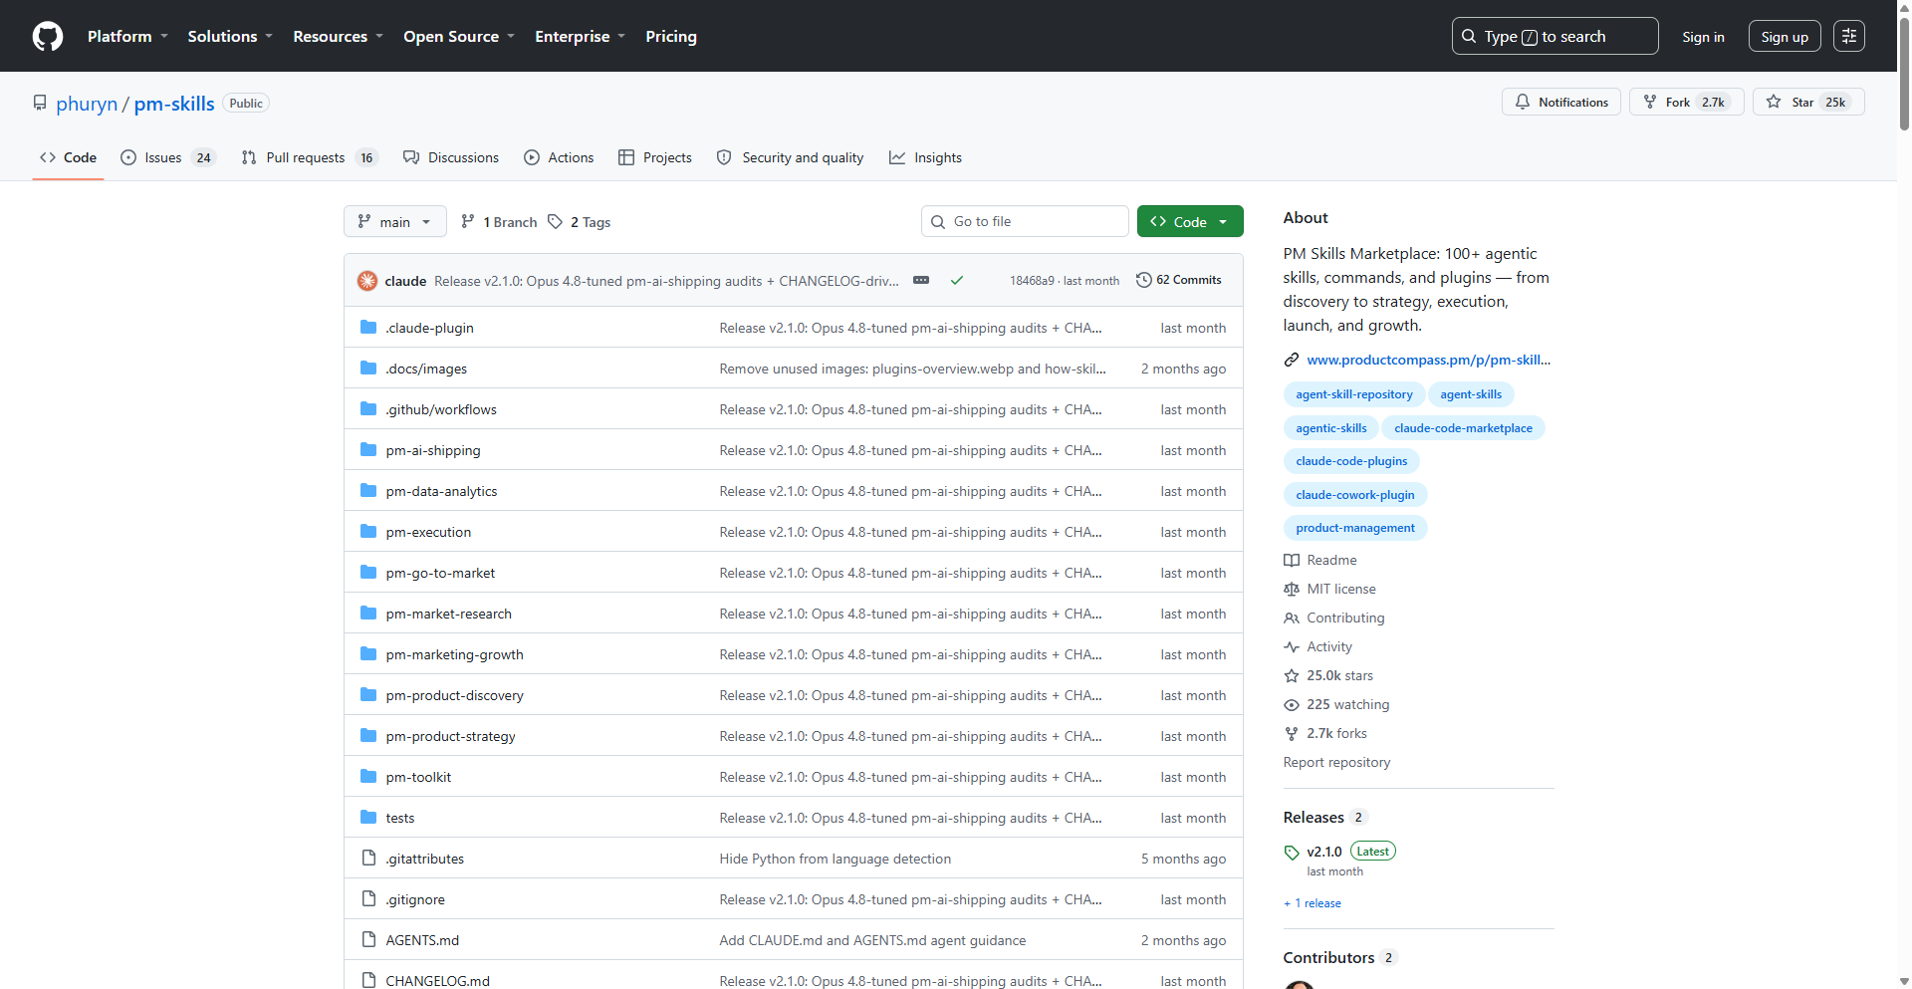Open the .docs/images folder
This screenshot has height=989, width=1912.
[426, 369]
